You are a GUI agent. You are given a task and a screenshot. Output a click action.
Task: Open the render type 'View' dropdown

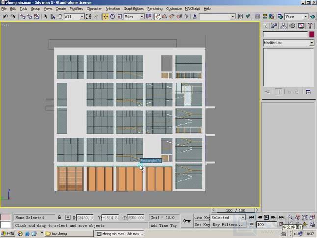306,16
